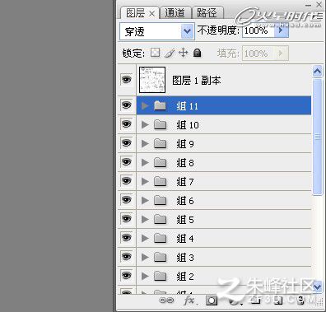
Task: Enable the lock position move-arrows icon
Action: click(183, 53)
